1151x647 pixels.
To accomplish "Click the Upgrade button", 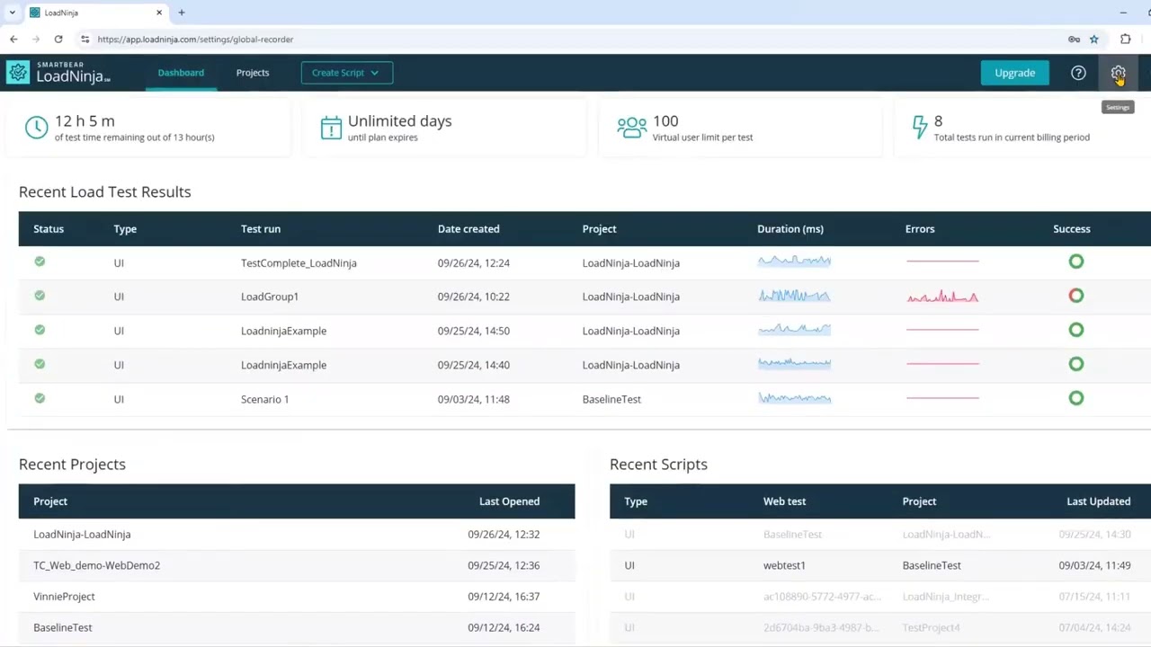I will coord(1014,73).
